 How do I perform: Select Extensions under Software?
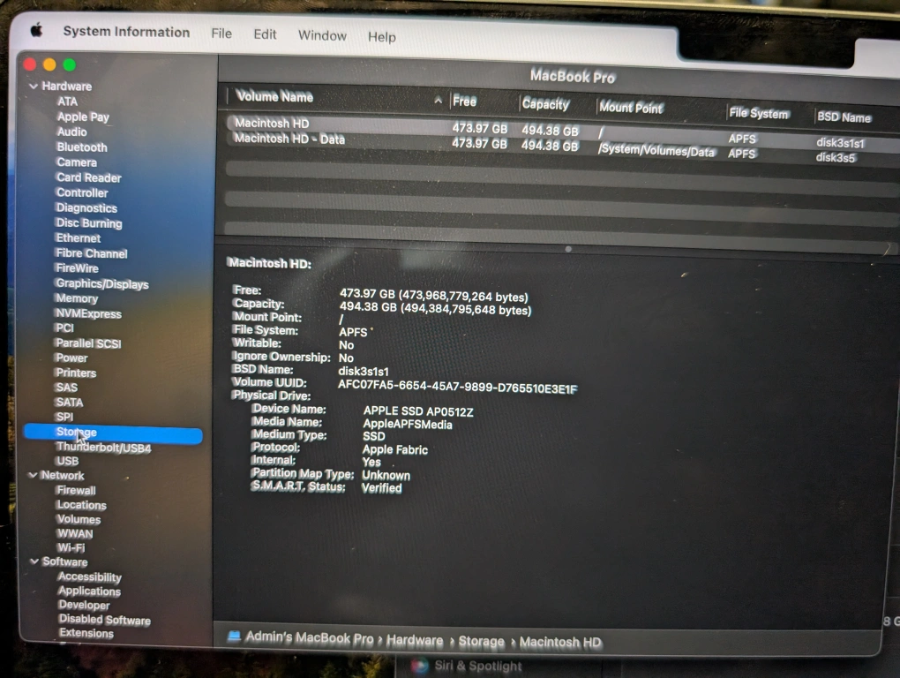(x=86, y=633)
